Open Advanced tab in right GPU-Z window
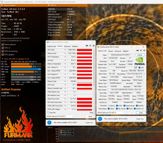Viewport: 163px width, 143px height. coord(118,51)
